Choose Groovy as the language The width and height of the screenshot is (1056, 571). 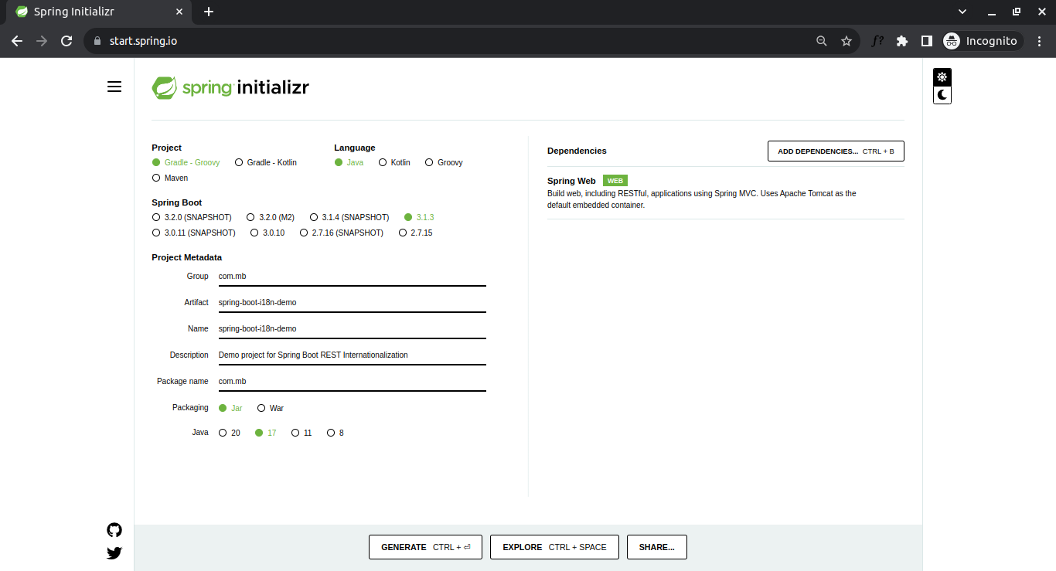[444, 163]
